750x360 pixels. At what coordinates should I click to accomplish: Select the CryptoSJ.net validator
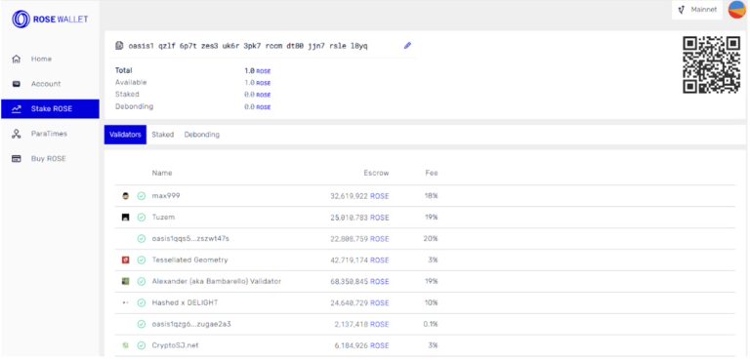point(425,345)
